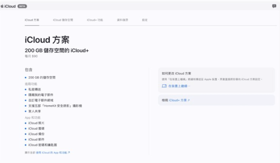
Task: Open the 使用 iCloud 的 App 和功能 link
Action: click(53, 153)
